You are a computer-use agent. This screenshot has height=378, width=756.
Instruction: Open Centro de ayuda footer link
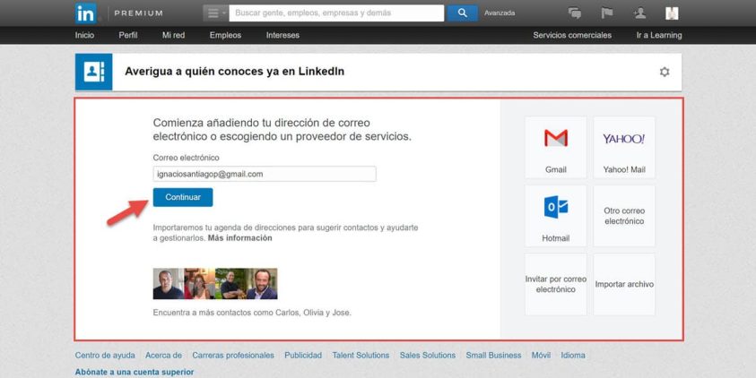coord(105,356)
